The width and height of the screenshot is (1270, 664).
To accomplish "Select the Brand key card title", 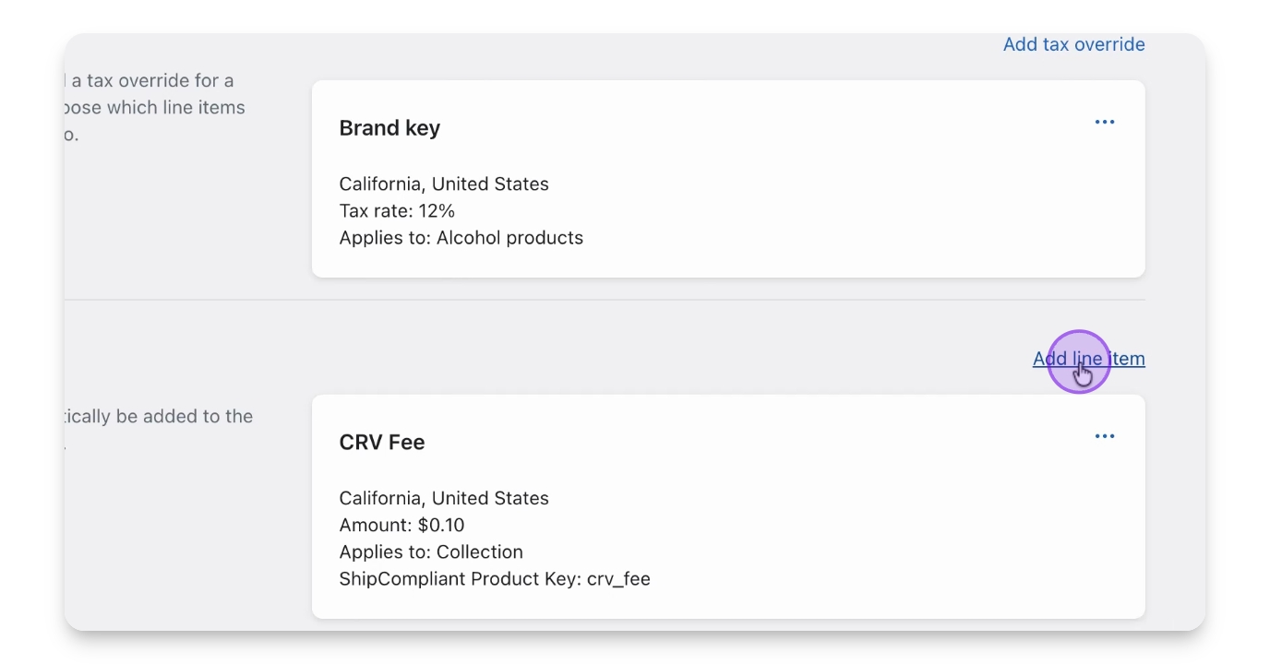I will point(389,128).
